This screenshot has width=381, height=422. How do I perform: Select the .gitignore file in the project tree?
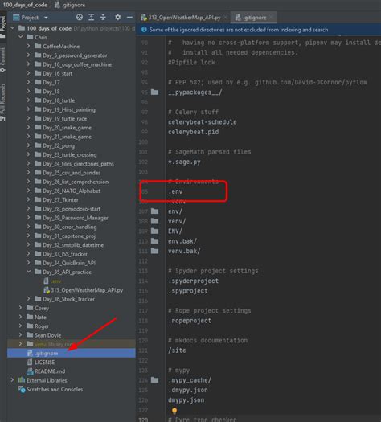pyautogui.click(x=72, y=353)
